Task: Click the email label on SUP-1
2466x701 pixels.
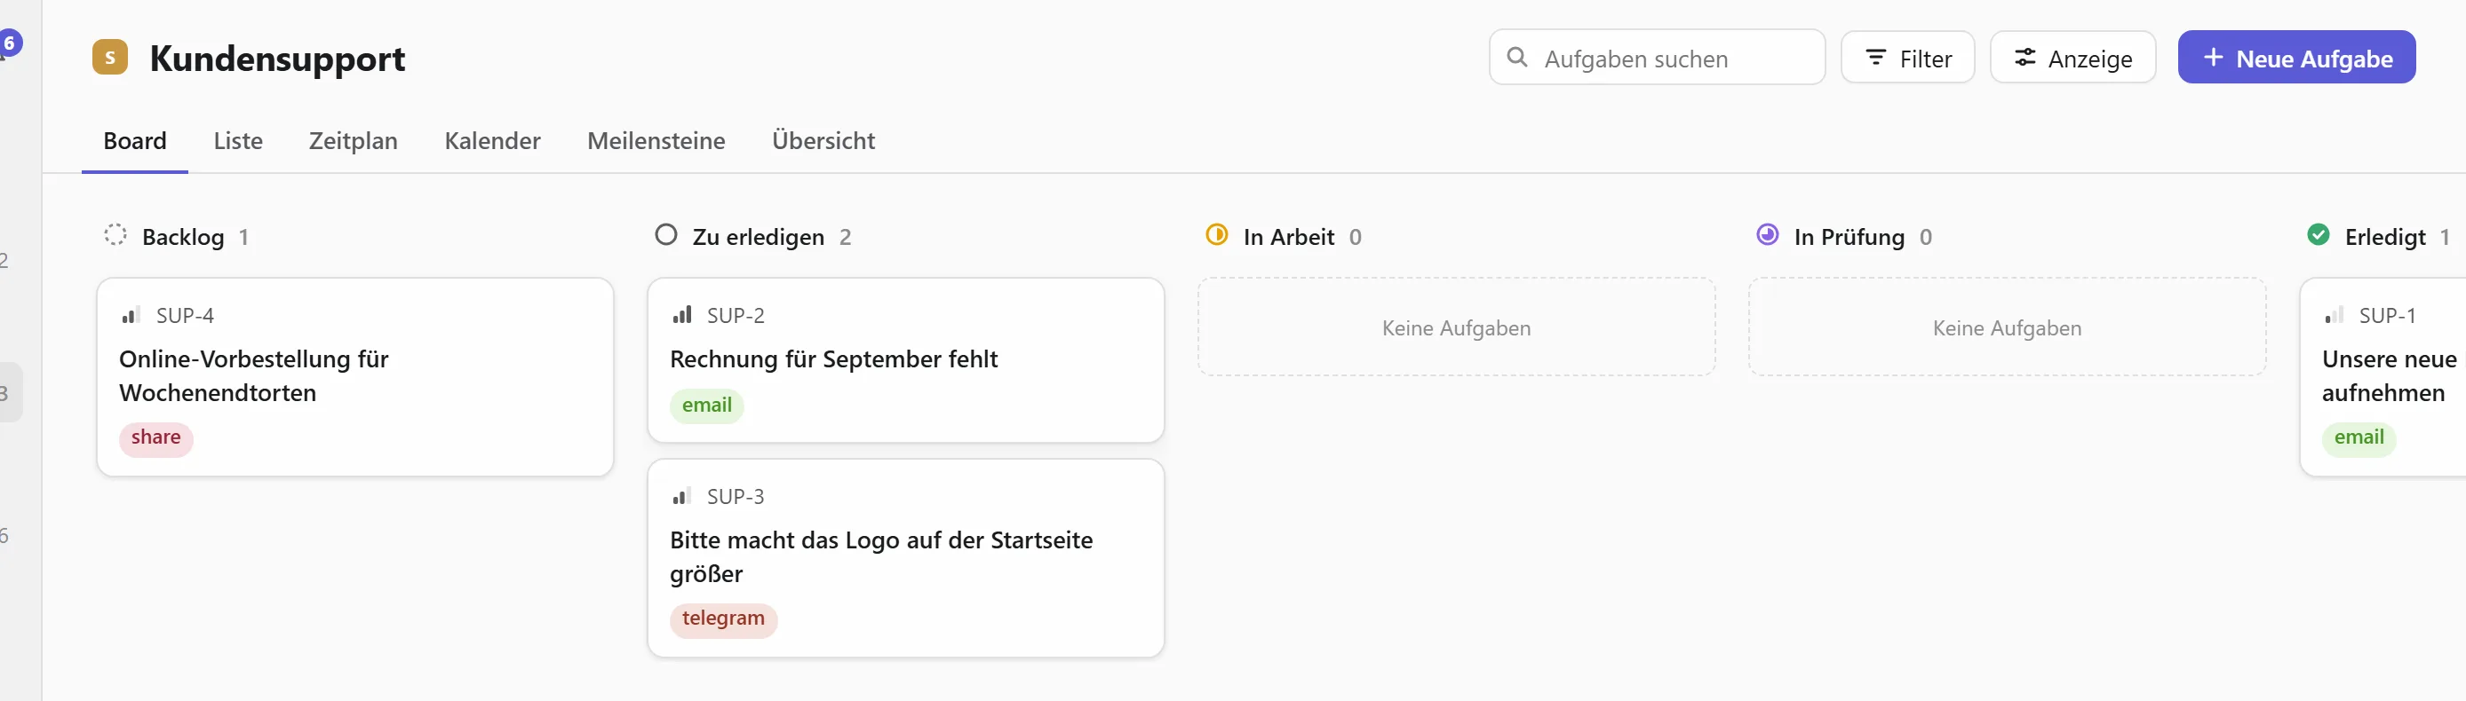Action: [x=2359, y=438]
